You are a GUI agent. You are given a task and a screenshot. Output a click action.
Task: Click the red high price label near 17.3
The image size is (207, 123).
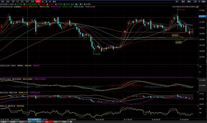tap(182, 10)
